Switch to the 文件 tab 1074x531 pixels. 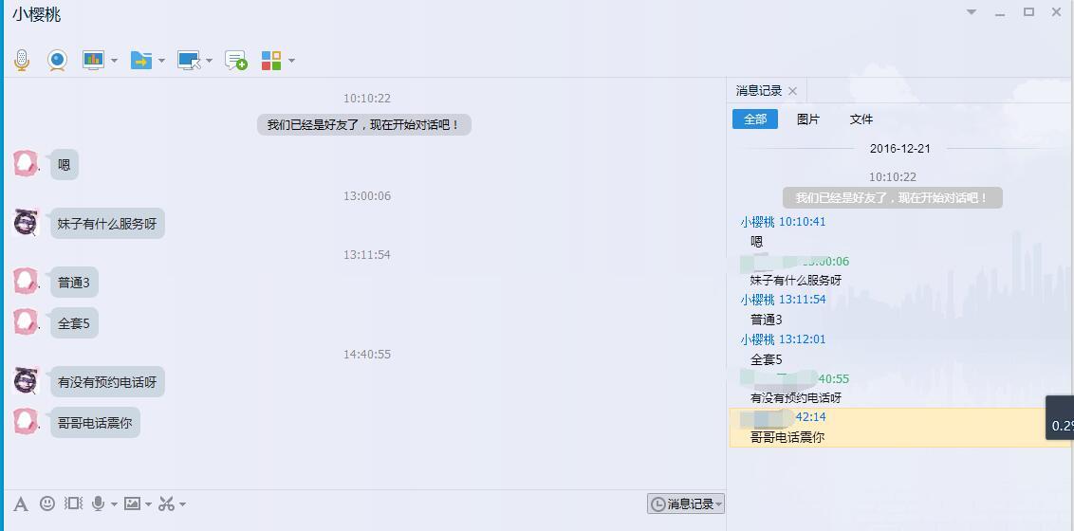click(x=861, y=119)
